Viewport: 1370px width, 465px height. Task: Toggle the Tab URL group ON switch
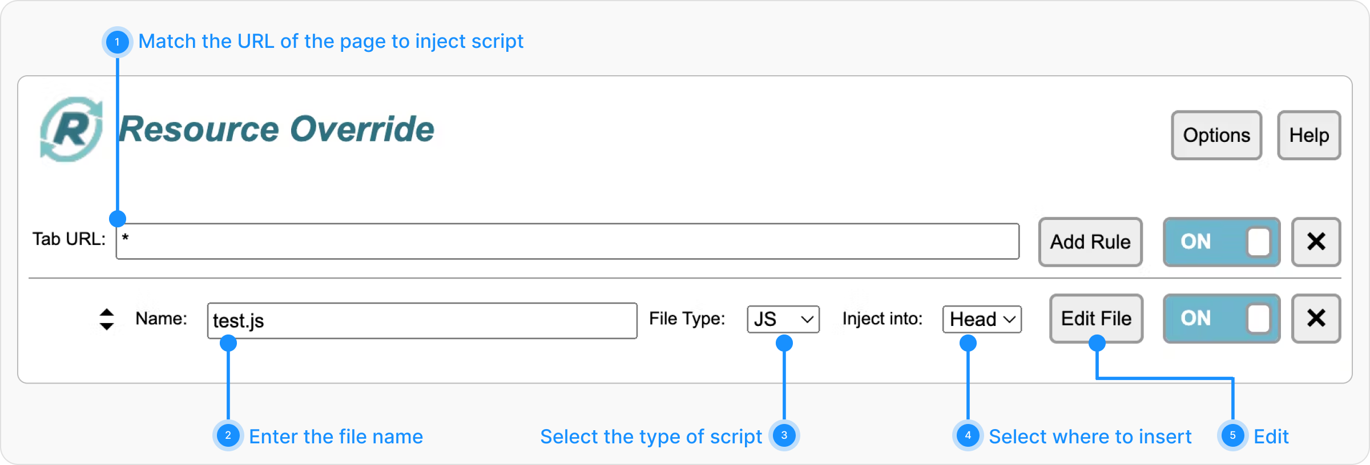click(1221, 242)
